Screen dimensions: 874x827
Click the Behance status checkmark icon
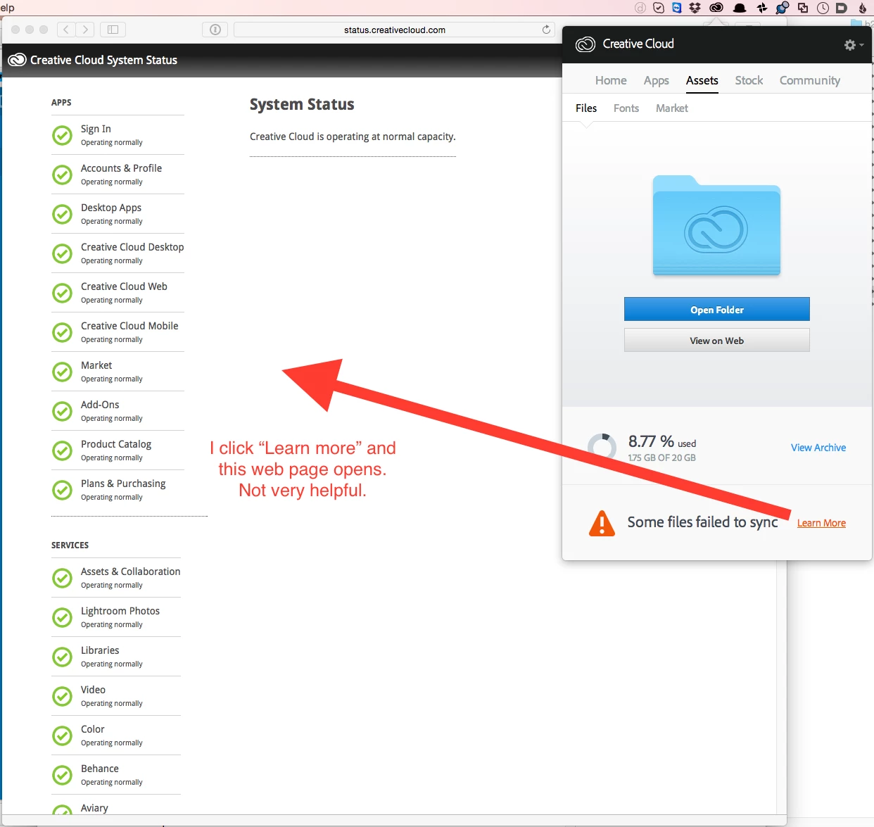tap(63, 775)
